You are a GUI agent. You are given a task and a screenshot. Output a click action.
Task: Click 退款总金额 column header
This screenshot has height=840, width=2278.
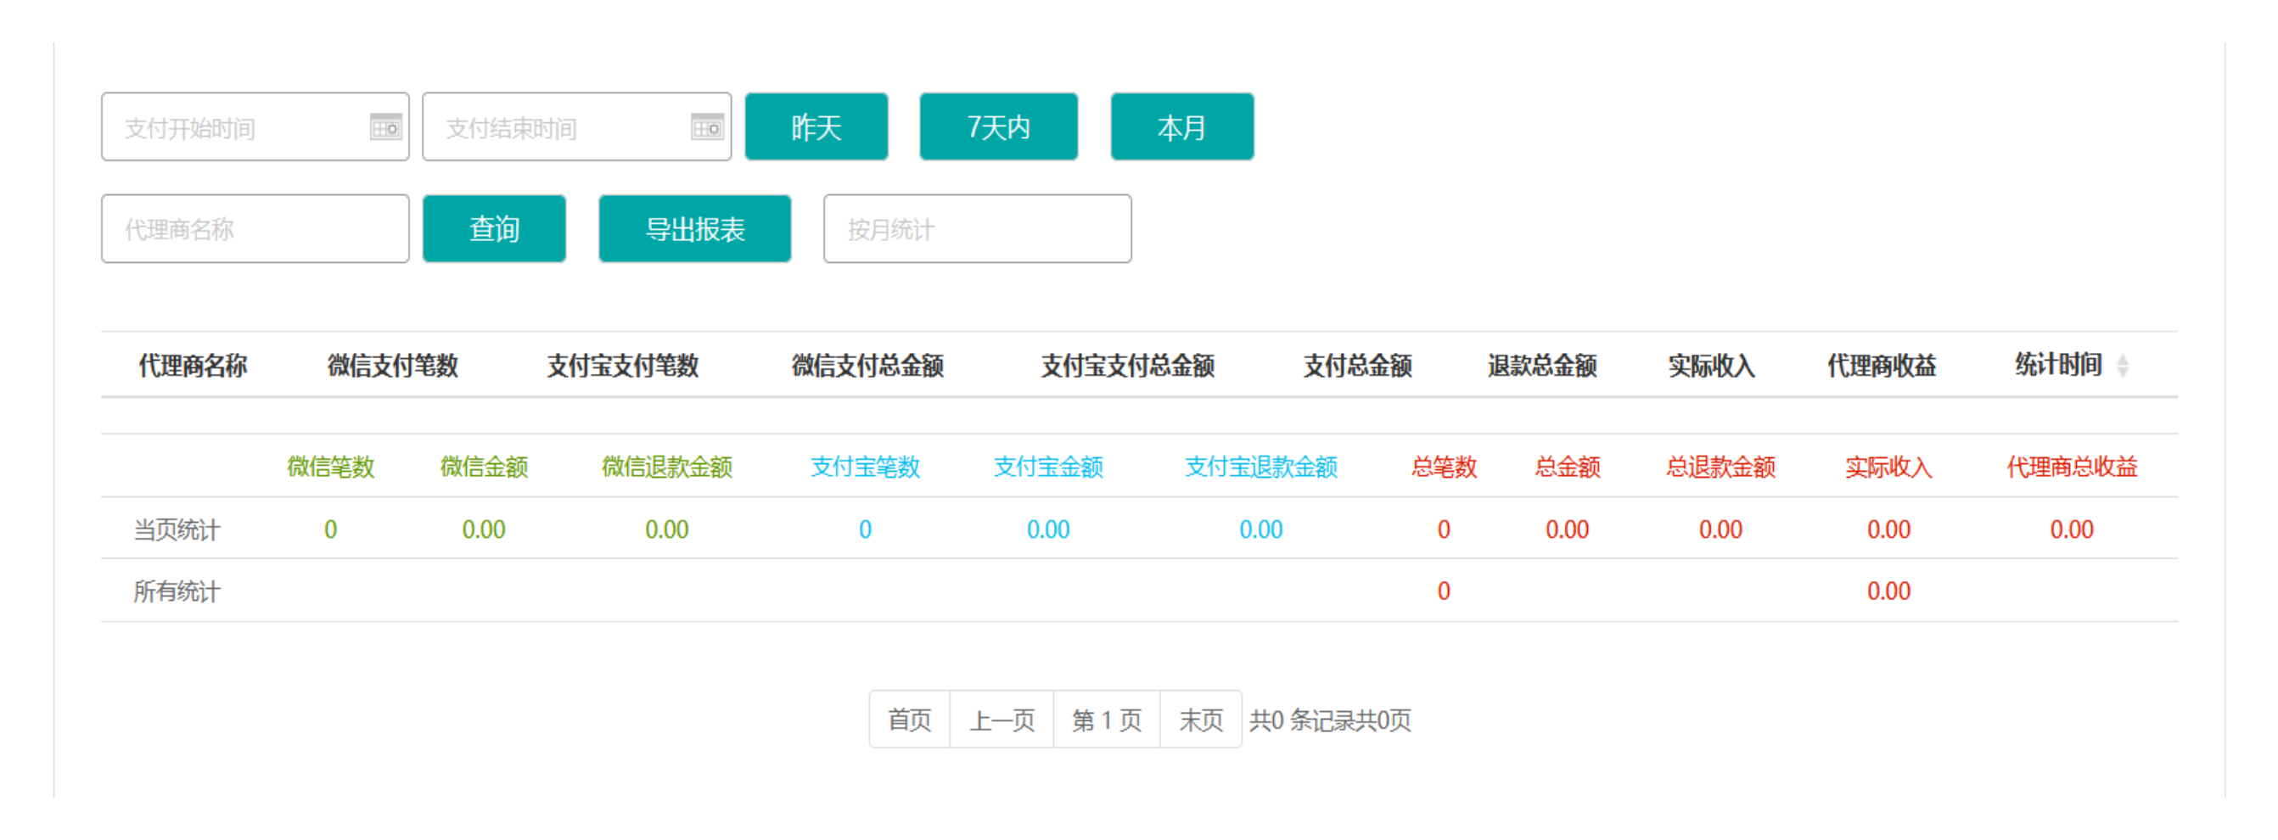coord(1542,365)
